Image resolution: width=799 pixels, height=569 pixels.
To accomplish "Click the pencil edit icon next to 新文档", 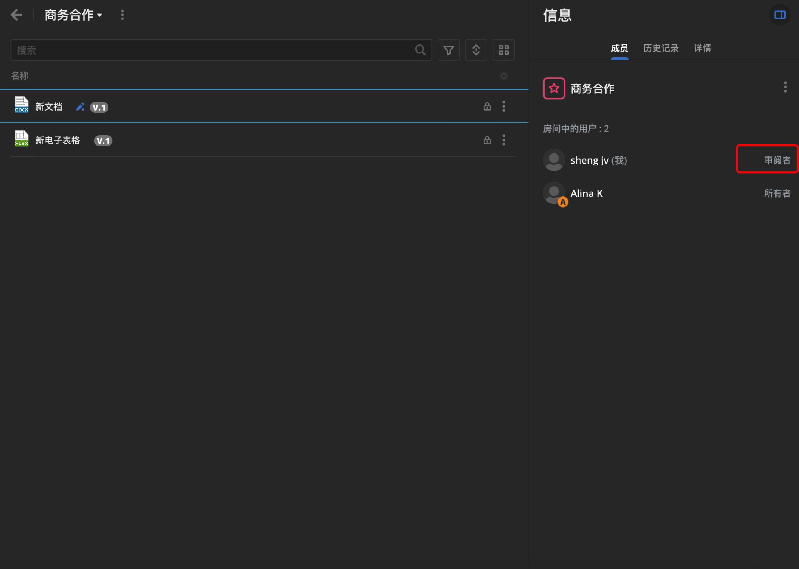I will [x=80, y=106].
